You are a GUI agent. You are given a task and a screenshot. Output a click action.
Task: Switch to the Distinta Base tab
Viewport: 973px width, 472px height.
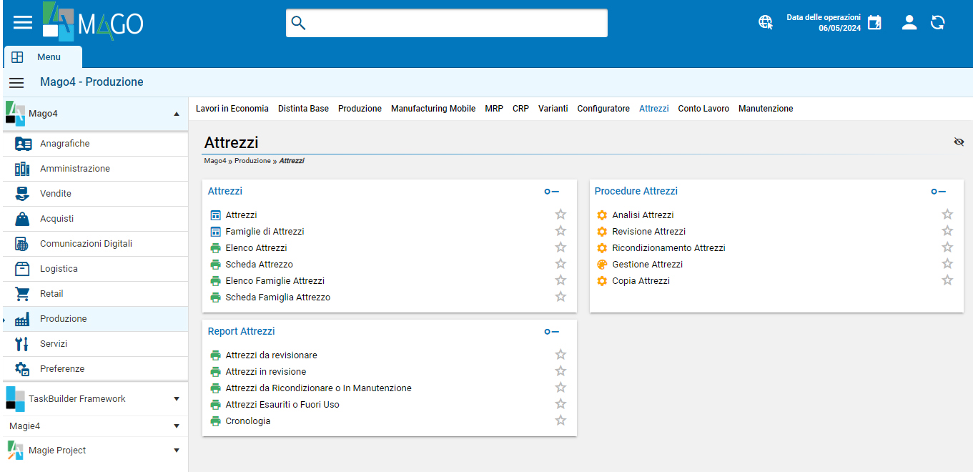[303, 109]
